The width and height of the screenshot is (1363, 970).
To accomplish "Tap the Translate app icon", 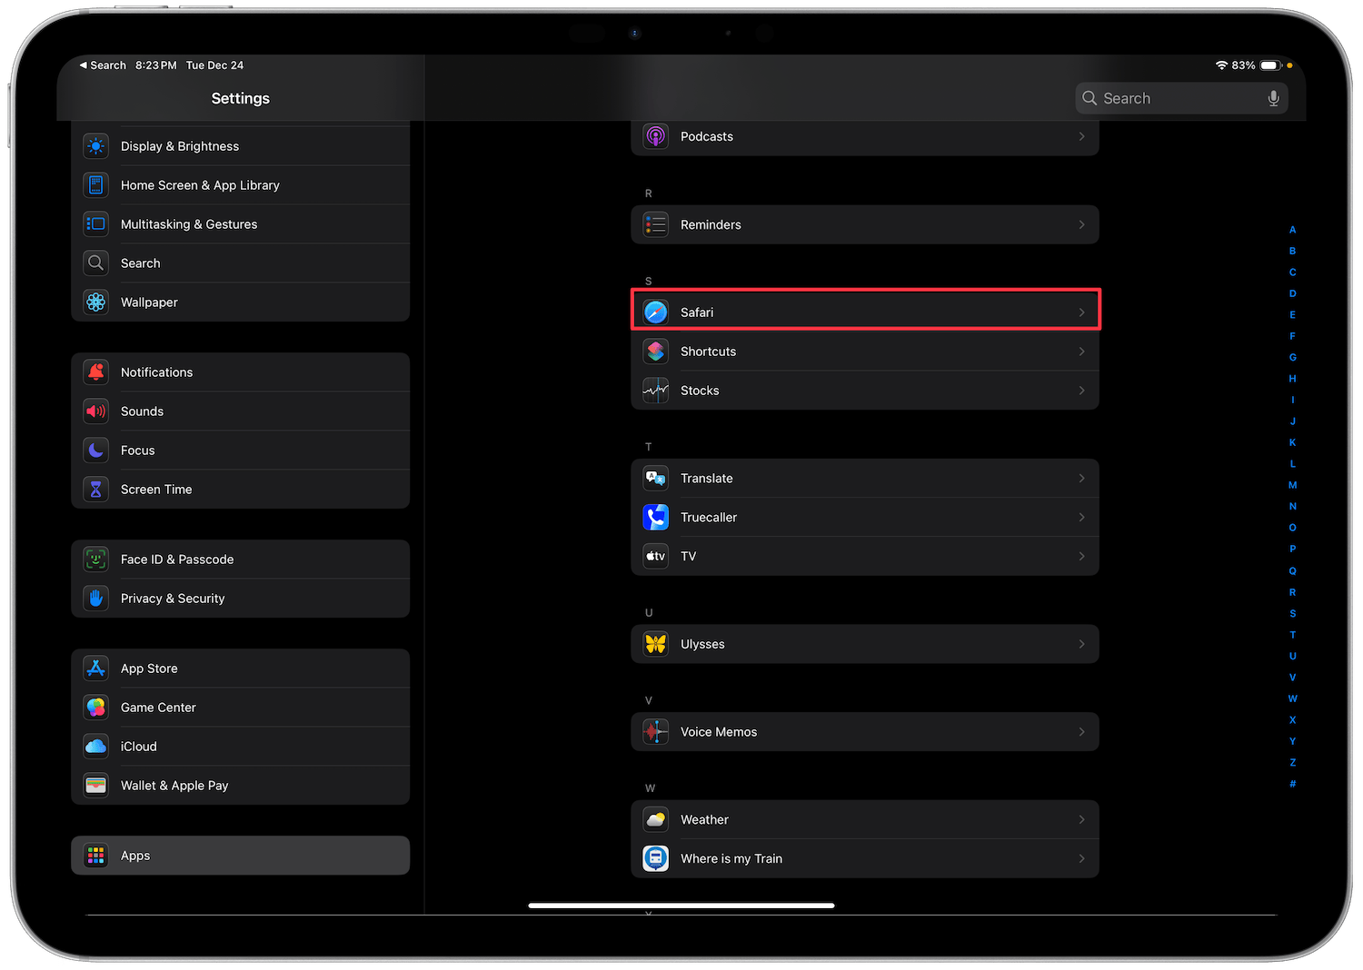I will pos(655,479).
